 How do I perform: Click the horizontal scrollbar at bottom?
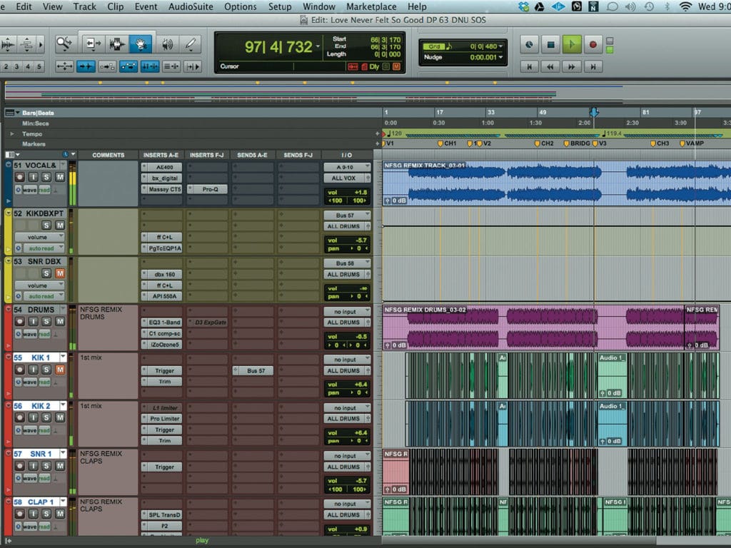[x=519, y=541]
